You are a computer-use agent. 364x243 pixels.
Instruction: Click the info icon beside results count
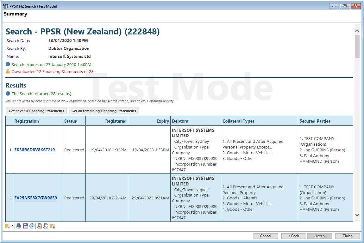[8, 93]
